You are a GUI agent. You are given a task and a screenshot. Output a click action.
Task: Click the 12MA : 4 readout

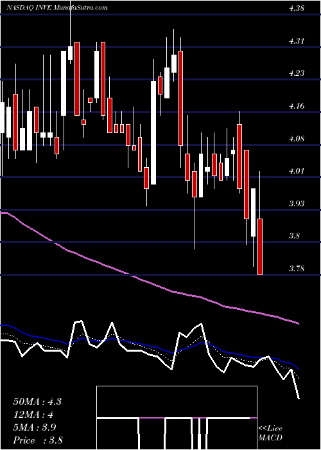33,415
